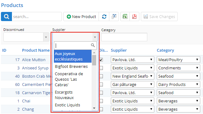Click dropdown list scroll up arrow
Screen dimensions: 203x114
(94, 53)
